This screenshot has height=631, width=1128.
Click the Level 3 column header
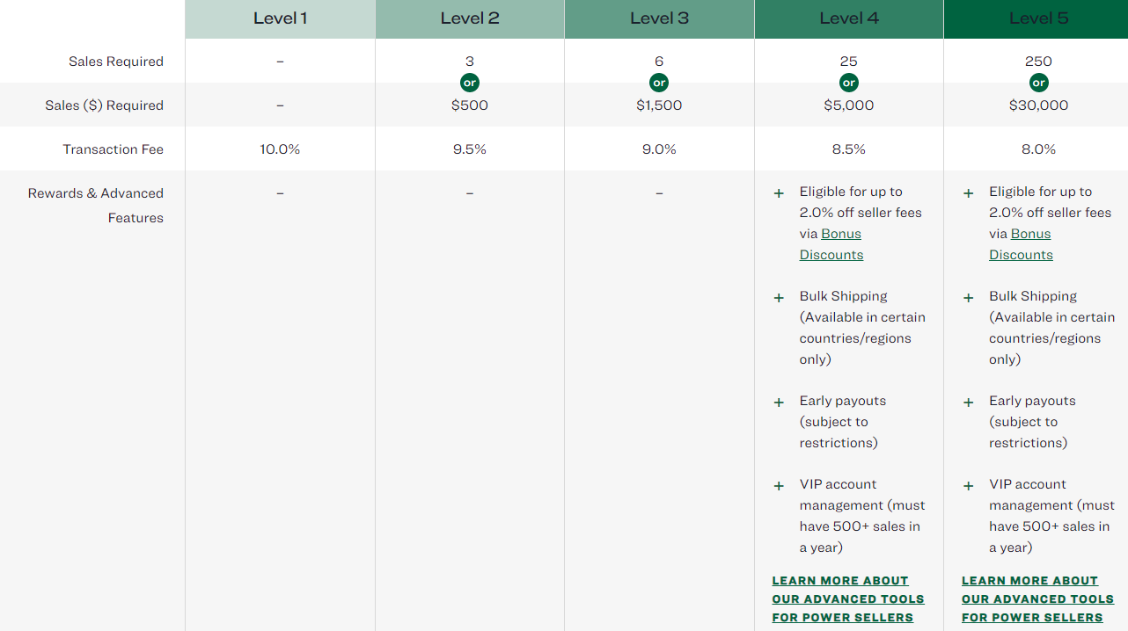pos(659,18)
